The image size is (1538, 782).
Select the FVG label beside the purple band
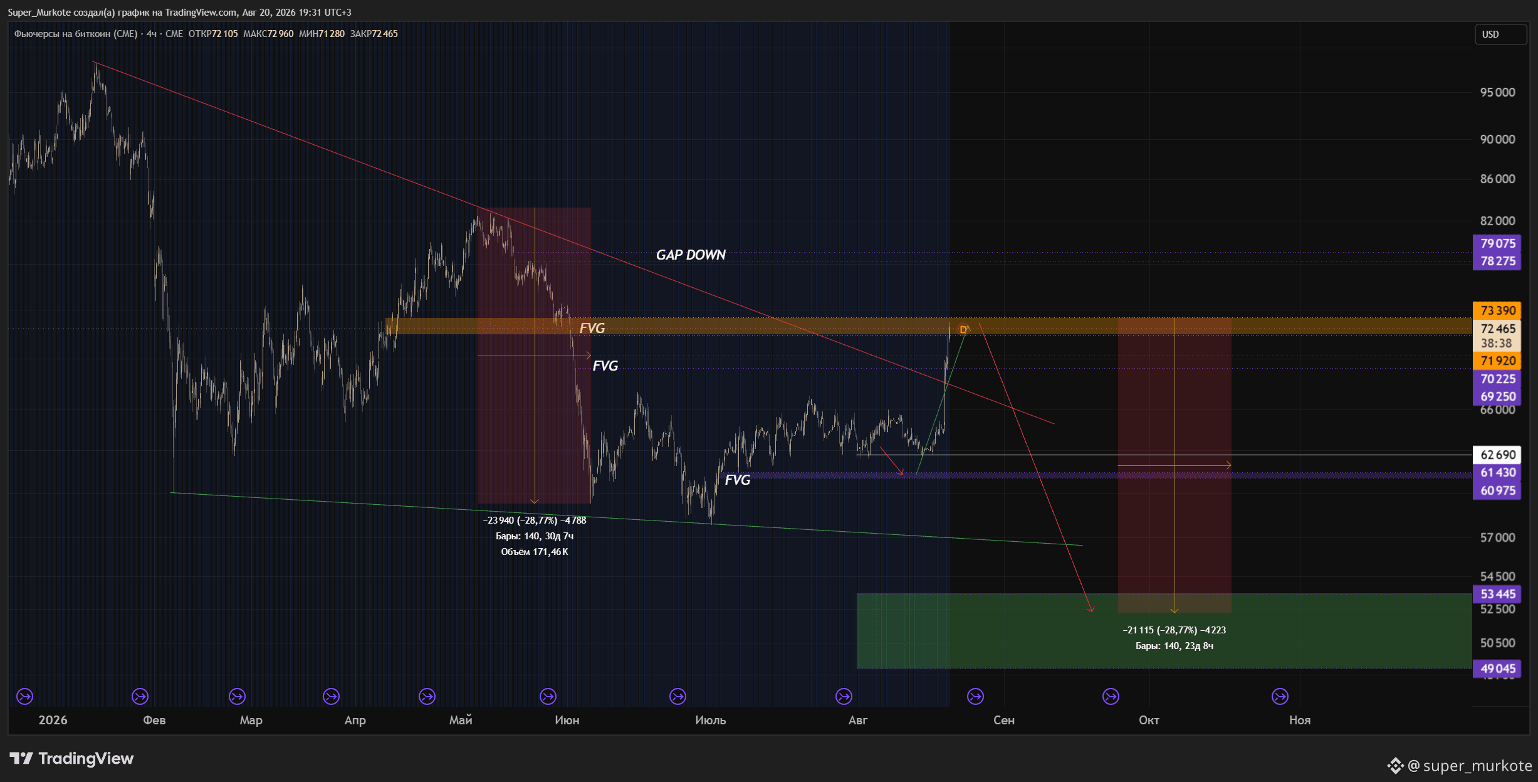pyautogui.click(x=738, y=480)
